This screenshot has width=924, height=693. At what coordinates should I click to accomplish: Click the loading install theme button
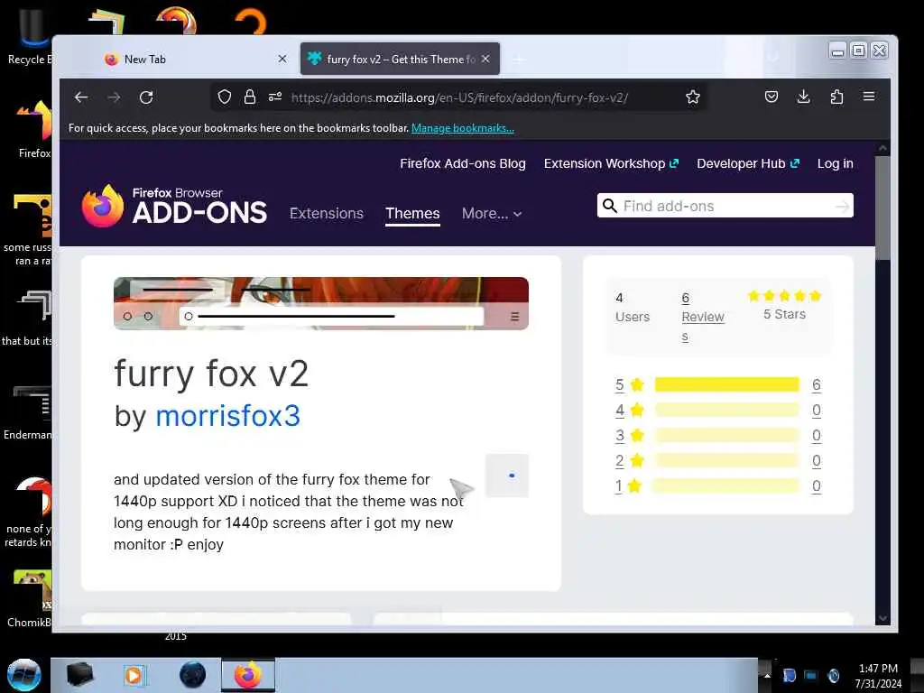pos(507,476)
